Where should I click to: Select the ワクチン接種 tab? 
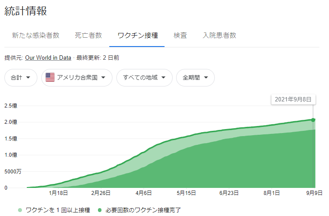(x=137, y=35)
